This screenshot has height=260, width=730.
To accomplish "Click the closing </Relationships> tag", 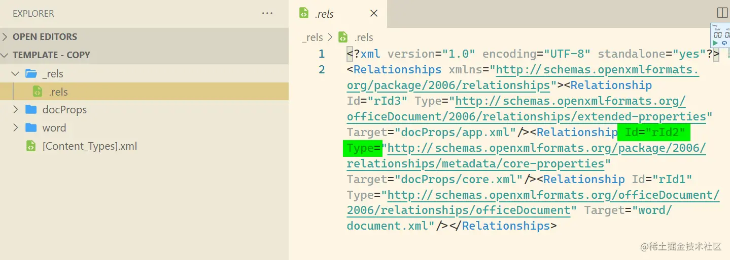I will point(503,226).
